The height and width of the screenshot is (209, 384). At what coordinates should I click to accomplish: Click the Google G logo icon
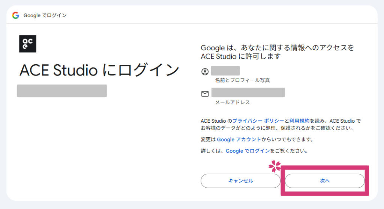(x=15, y=15)
